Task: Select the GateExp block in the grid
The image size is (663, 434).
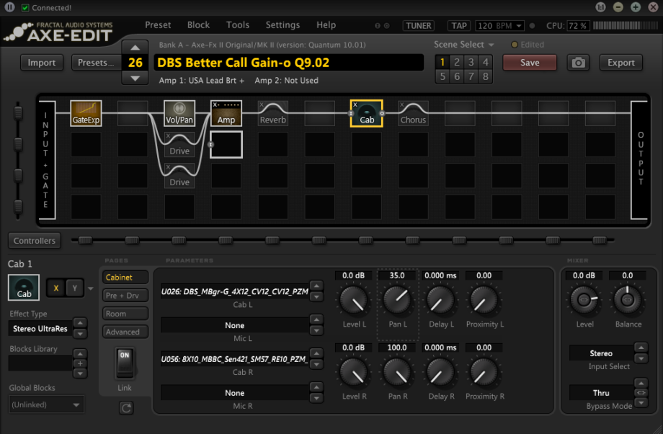Action: click(x=86, y=112)
